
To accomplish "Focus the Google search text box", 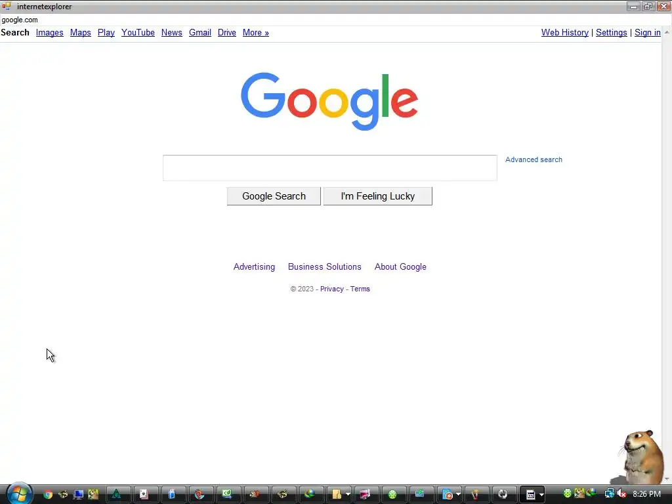I will 329,168.
